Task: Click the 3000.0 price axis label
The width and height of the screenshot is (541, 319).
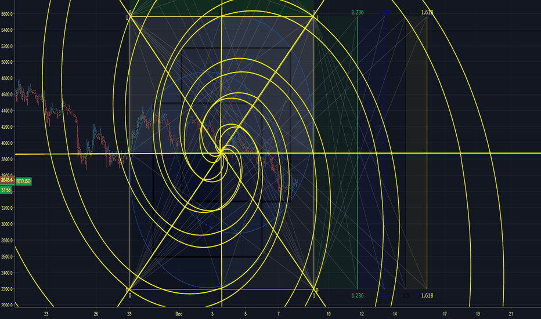Action: click(7, 224)
